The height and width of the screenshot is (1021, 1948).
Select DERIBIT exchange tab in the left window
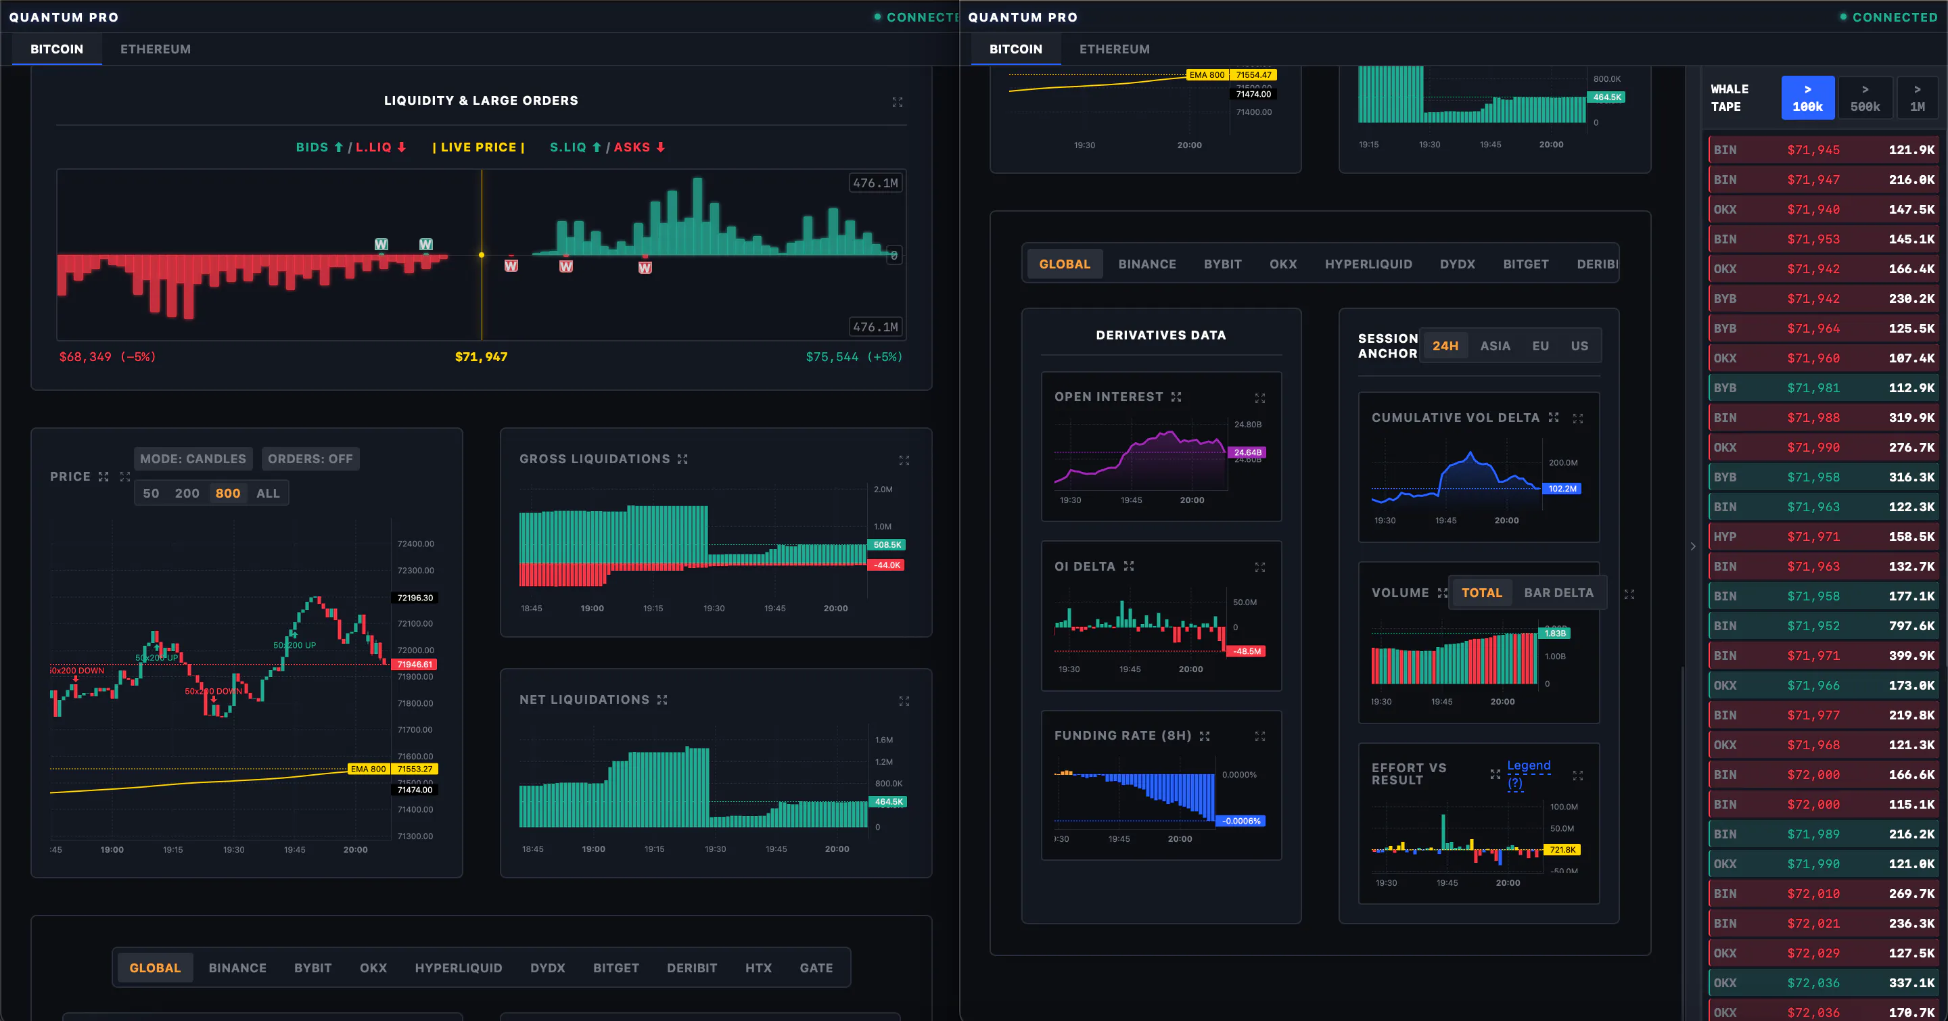click(x=692, y=968)
